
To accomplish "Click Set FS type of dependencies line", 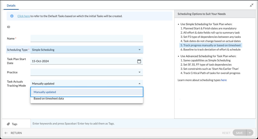I will [211, 37].
